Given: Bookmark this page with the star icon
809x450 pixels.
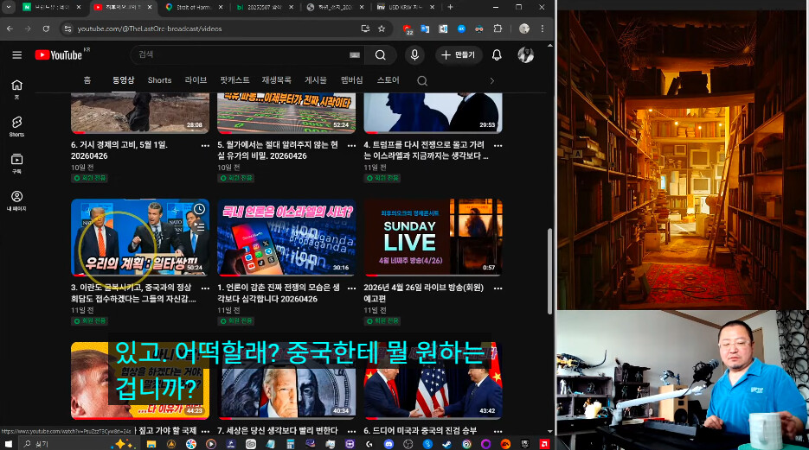Looking at the screenshot, I should tap(382, 29).
